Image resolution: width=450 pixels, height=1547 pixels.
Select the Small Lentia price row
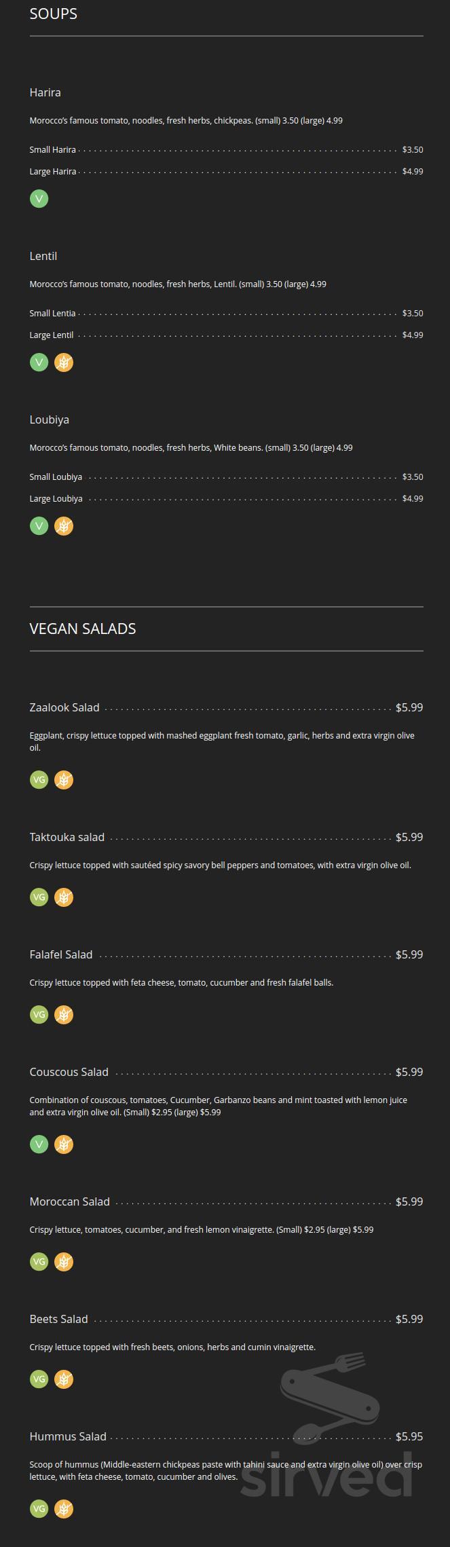tap(226, 313)
